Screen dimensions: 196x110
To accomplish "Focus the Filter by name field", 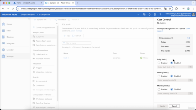I will click(77, 43).
